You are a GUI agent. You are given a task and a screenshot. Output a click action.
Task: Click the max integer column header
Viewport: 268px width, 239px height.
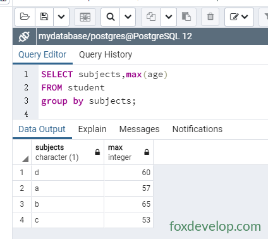[129, 152]
